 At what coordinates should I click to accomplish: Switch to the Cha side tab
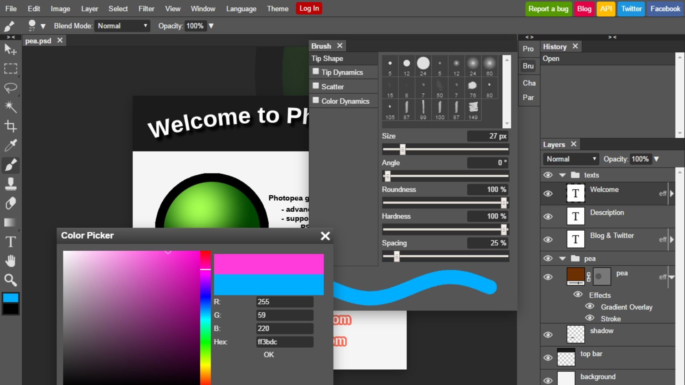tap(529, 83)
